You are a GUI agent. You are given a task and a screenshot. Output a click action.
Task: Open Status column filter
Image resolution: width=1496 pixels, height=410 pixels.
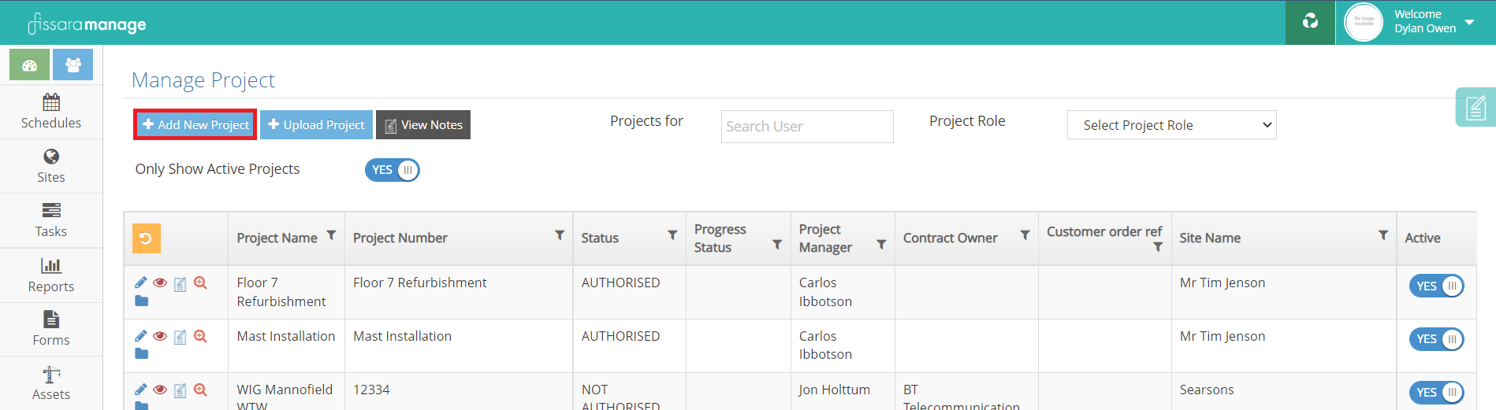(x=672, y=235)
